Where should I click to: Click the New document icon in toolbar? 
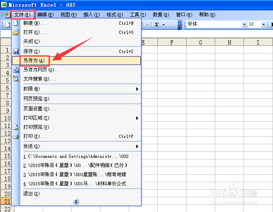pos(8,25)
